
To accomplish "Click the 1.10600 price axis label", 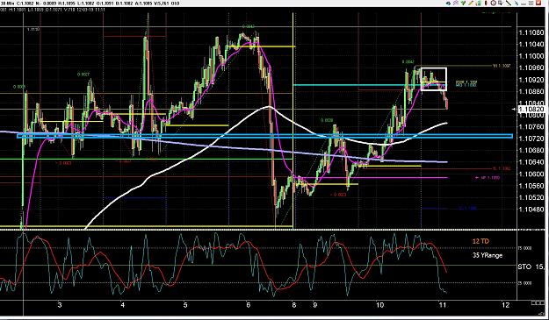I will coord(531,174).
